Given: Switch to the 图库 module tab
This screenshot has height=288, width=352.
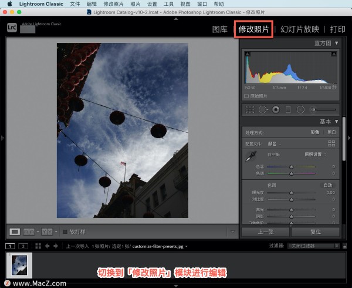Looking at the screenshot, I should tap(219, 29).
